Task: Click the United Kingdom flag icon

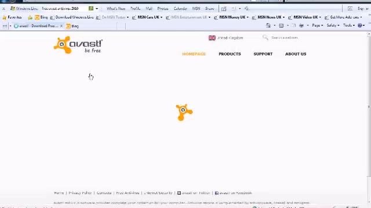Action: tap(212, 38)
